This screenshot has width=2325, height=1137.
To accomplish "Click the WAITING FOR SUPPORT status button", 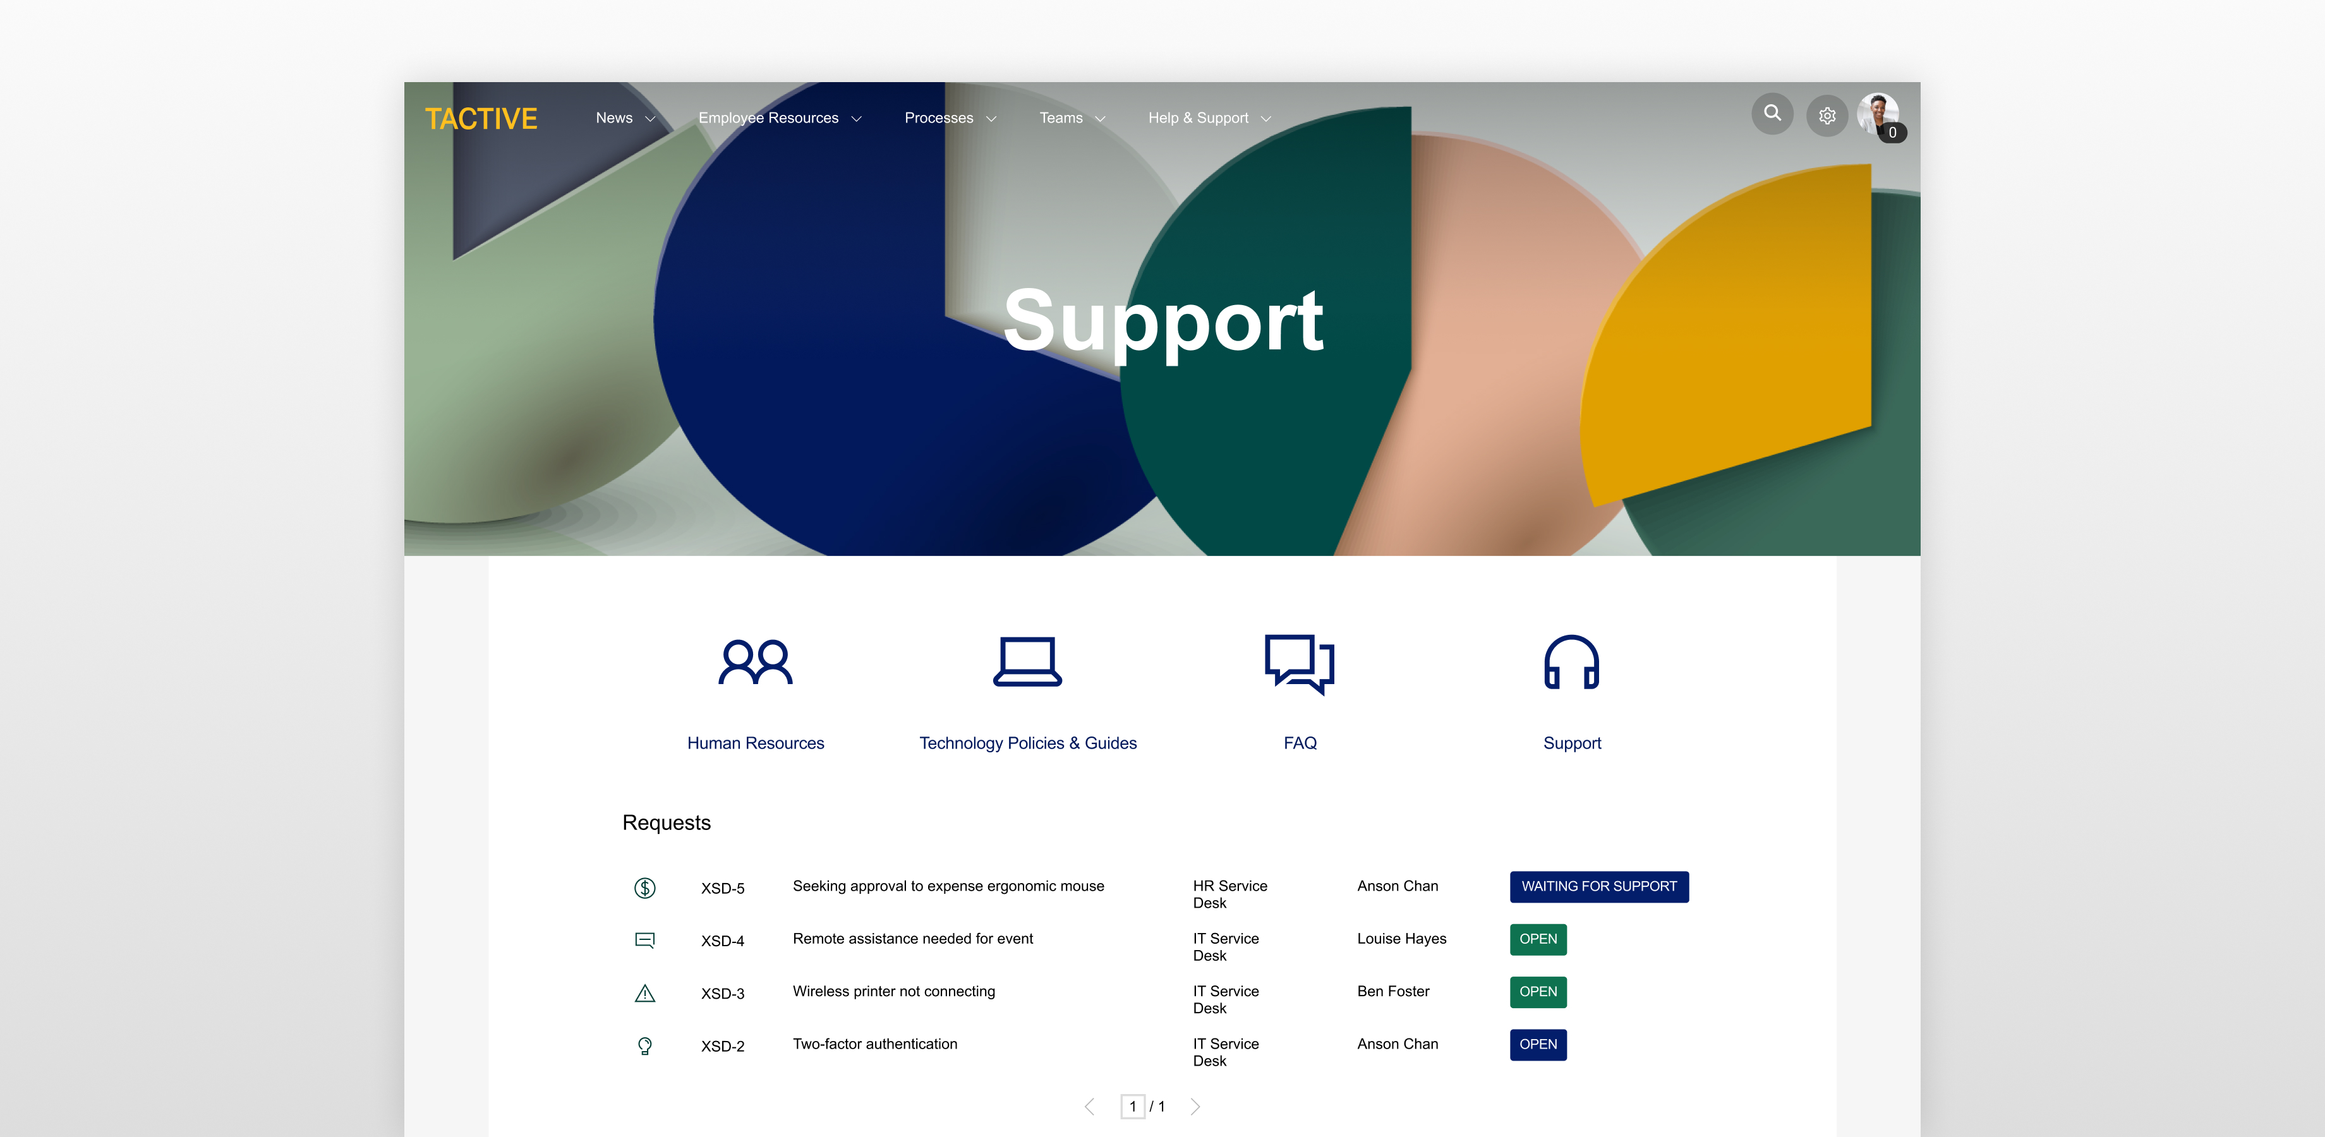I will coord(1598,887).
